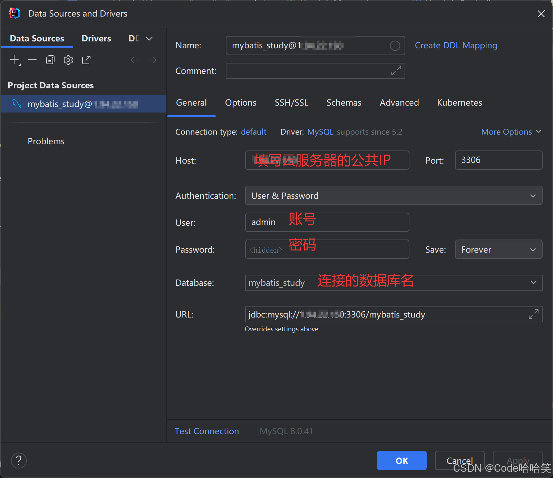Duplicate the selected data source
This screenshot has height=478, width=553.
50,60
